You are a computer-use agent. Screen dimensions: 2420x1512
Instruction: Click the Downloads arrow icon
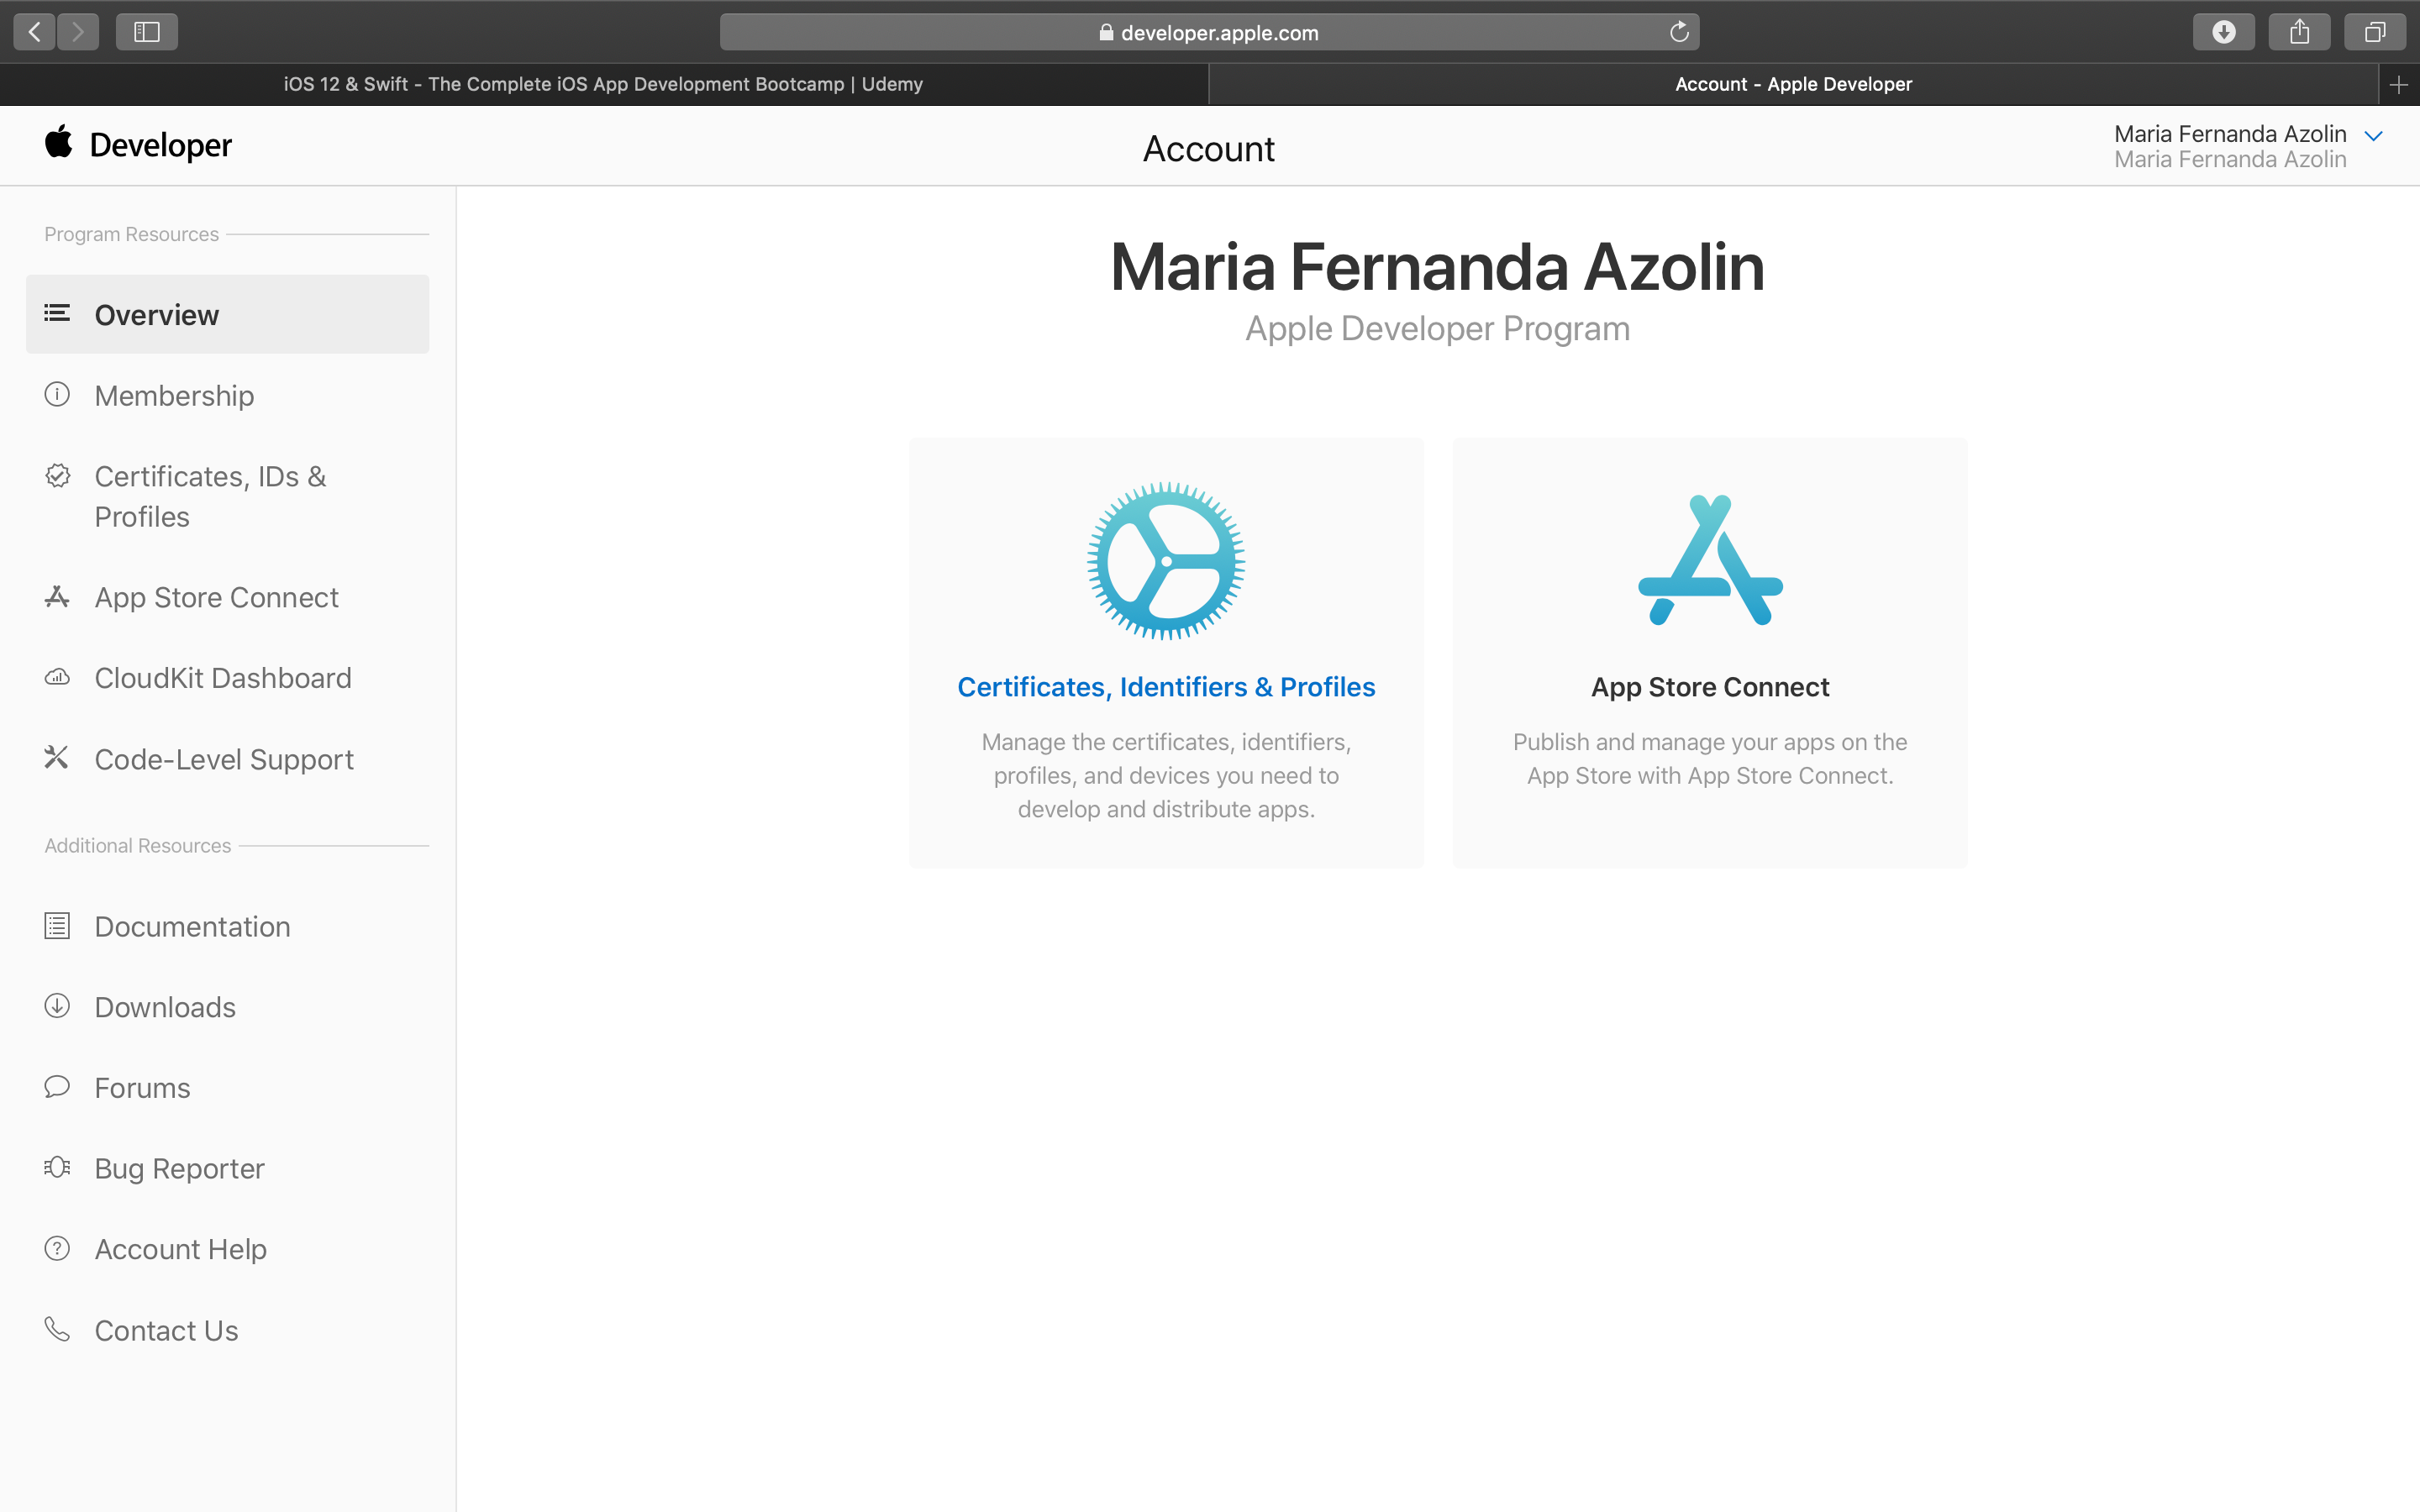coord(57,1005)
